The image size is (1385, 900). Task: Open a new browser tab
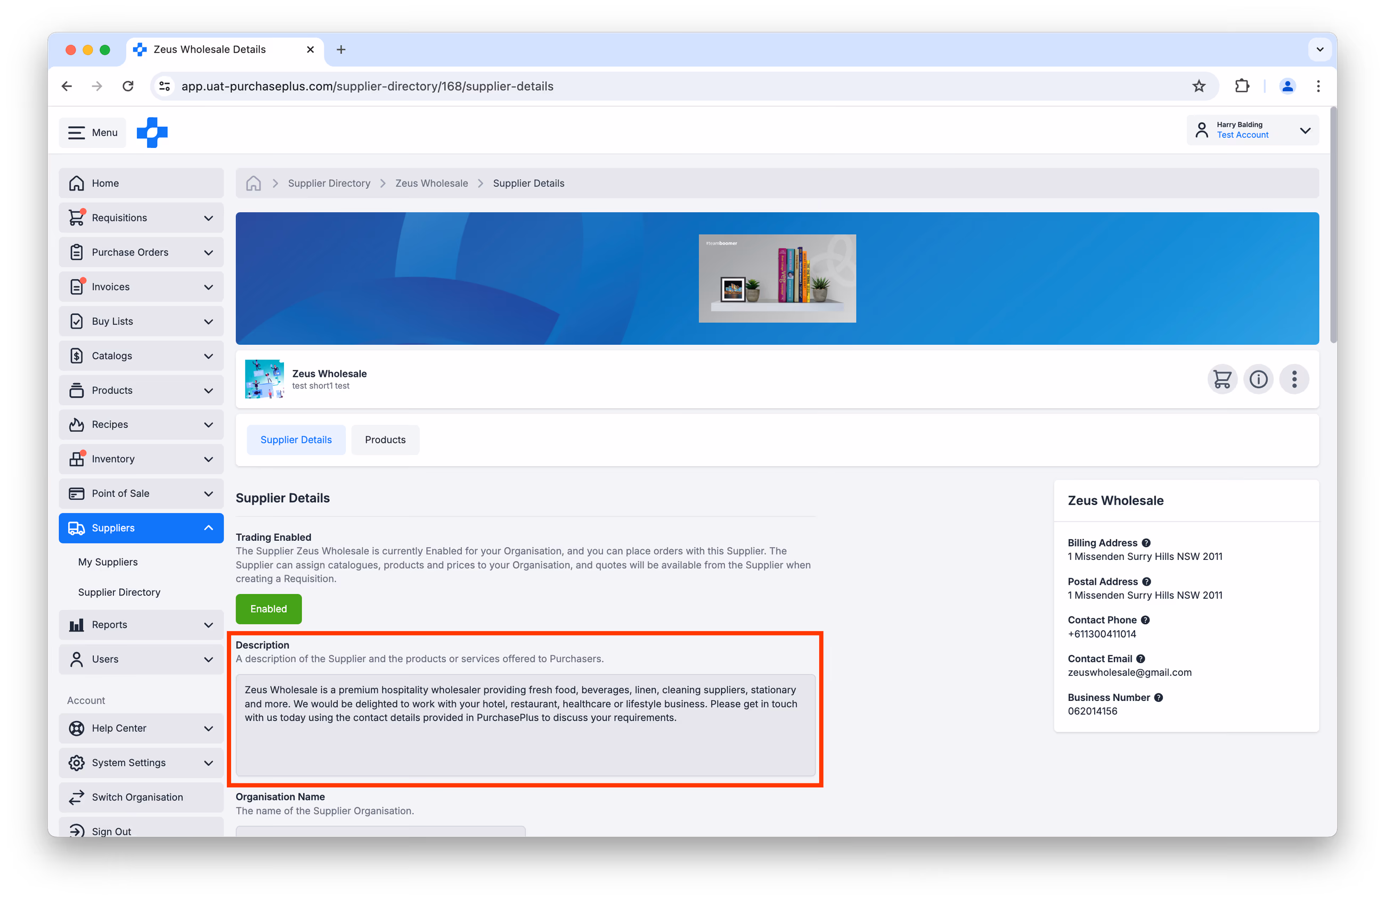tap(341, 49)
